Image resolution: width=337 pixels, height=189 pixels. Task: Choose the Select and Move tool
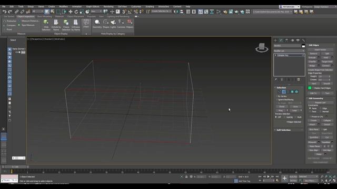[71, 12]
